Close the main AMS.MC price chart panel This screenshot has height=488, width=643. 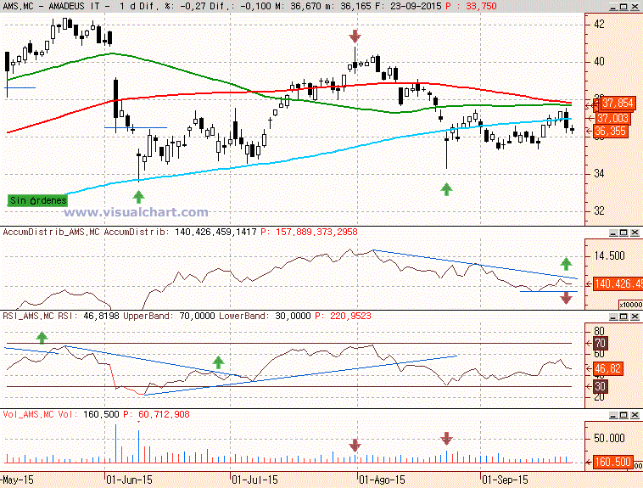[x=635, y=7]
